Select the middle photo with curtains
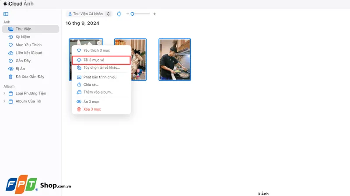 [x=138, y=60]
